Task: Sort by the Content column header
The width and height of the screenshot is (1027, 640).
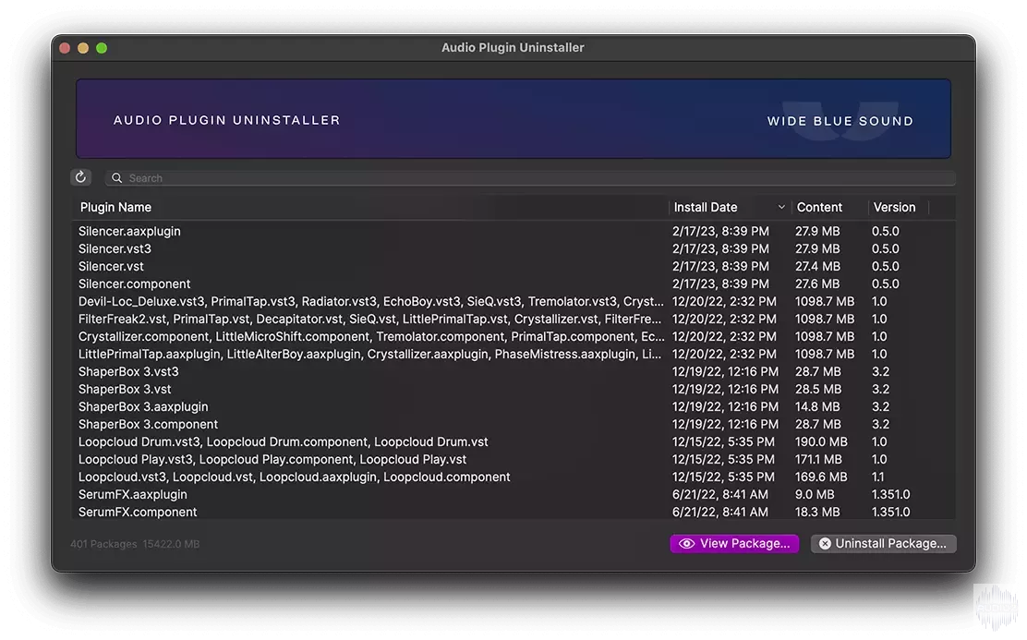Action: [x=819, y=207]
